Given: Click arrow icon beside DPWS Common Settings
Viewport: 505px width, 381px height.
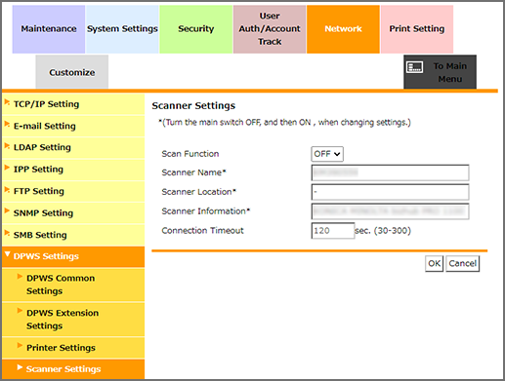Looking at the screenshot, I should [x=20, y=277].
